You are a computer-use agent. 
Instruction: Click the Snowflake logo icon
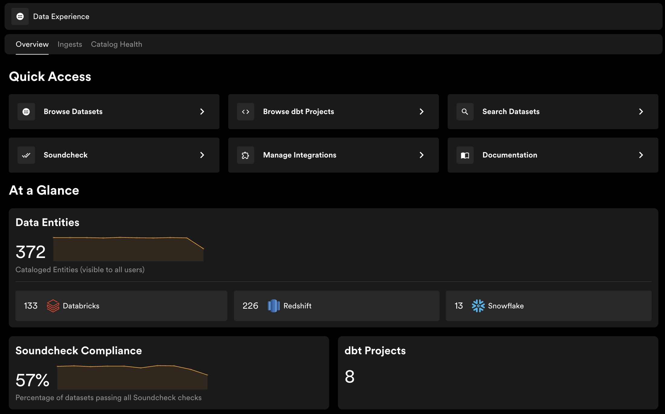(478, 306)
